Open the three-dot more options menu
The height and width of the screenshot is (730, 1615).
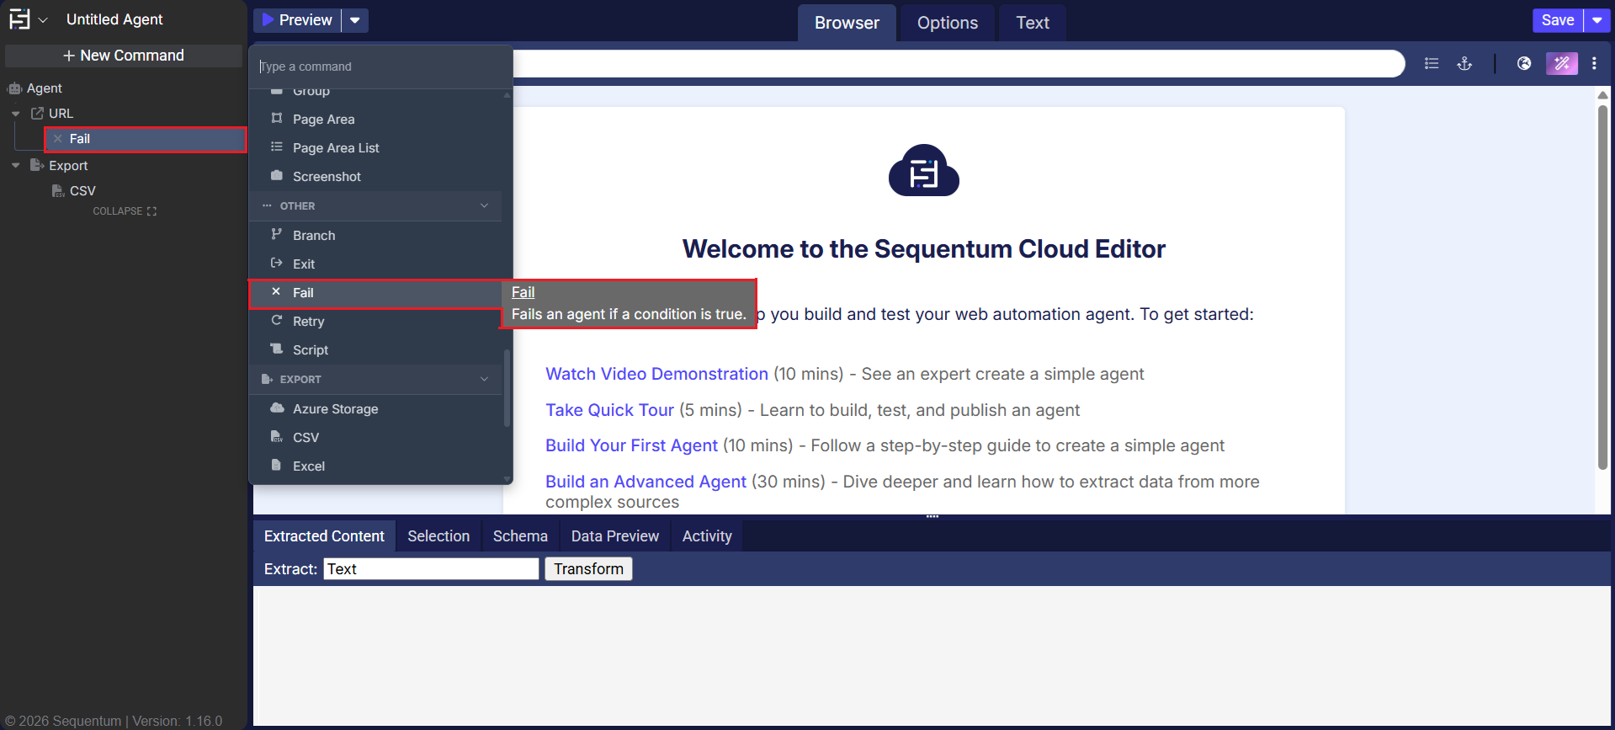coord(1594,64)
